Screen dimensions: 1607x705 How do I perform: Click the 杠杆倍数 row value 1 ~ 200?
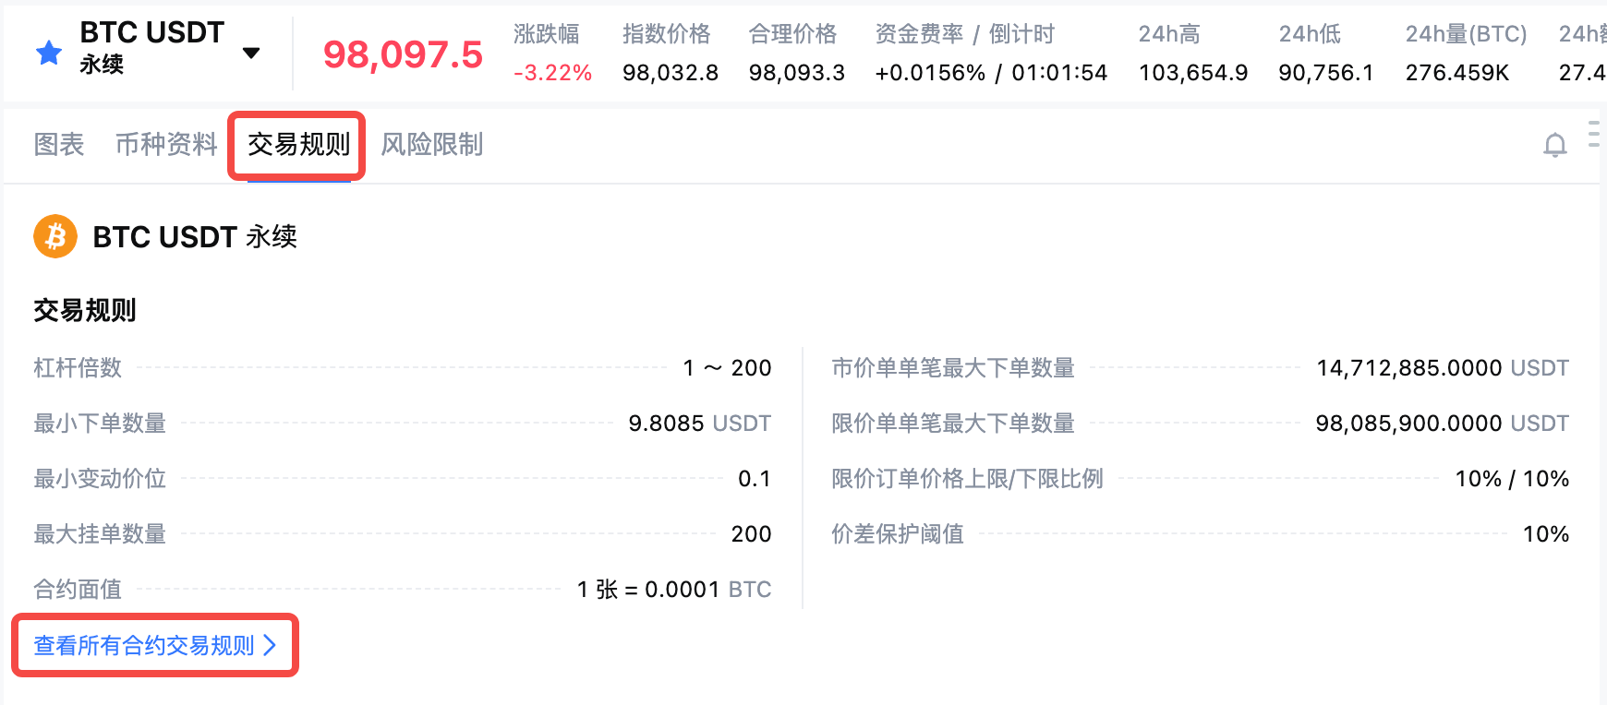pyautogui.click(x=727, y=368)
